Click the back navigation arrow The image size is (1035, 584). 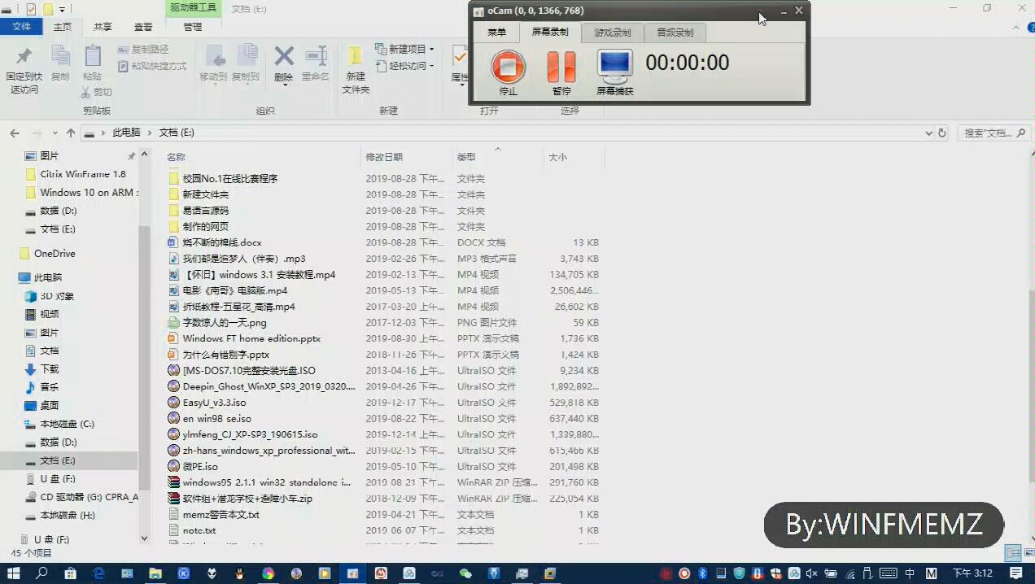tap(13, 132)
